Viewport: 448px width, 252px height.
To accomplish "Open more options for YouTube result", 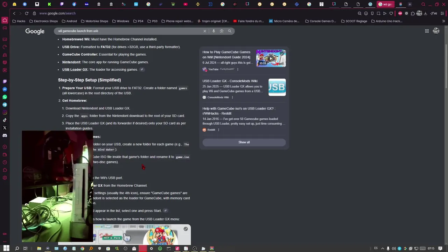I will [x=238, y=69].
